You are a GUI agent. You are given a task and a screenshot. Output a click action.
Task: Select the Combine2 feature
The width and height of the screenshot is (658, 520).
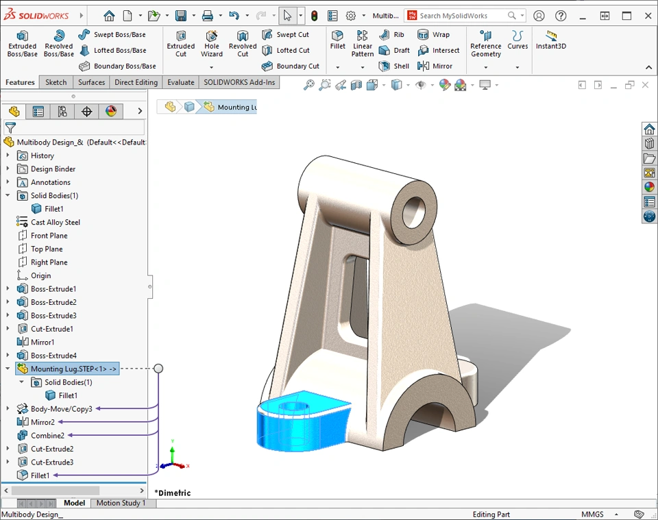(x=47, y=435)
